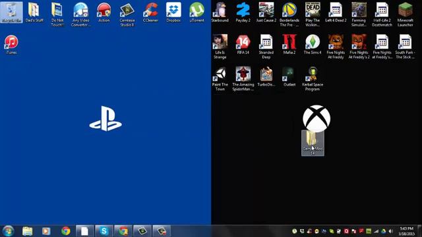Select the TurboDis... desktop icon
The height and width of the screenshot is (237, 422).
pyautogui.click(x=266, y=77)
